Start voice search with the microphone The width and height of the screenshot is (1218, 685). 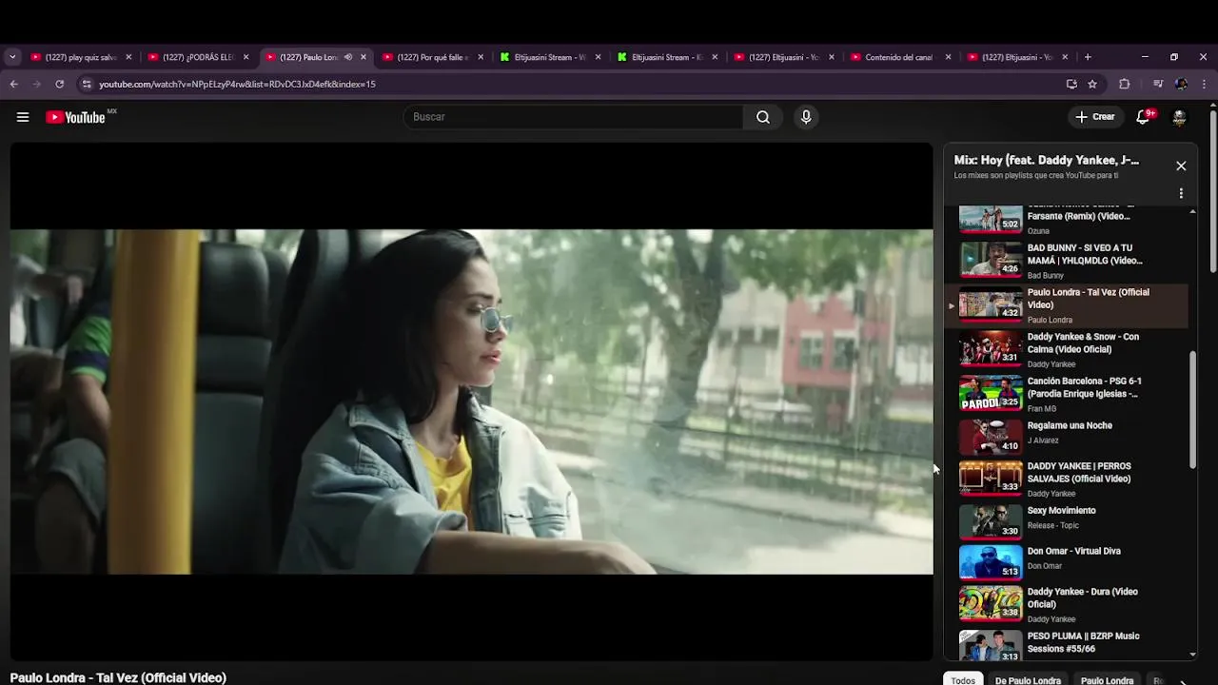806,117
